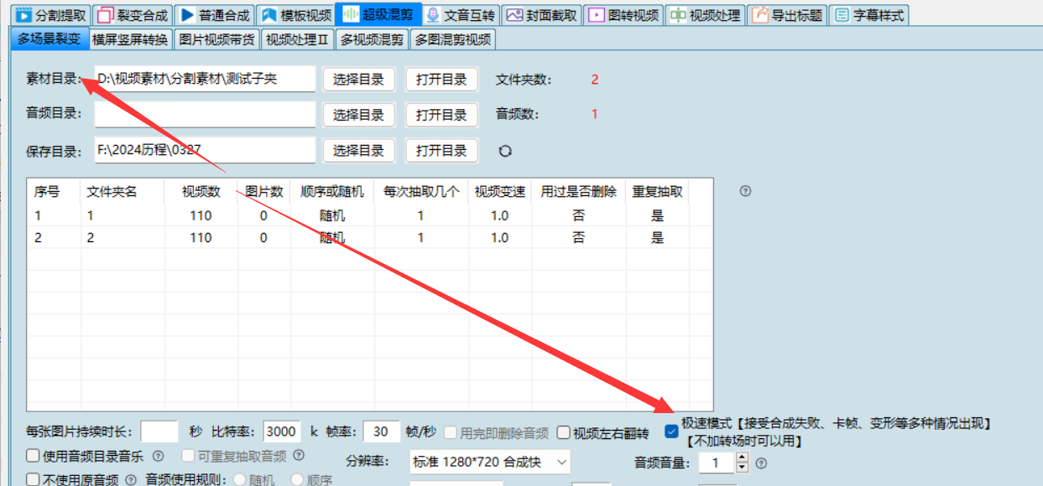Viewport: 1043px width, 486px height.
Task: Click the 视频数 column header
Action: (201, 191)
